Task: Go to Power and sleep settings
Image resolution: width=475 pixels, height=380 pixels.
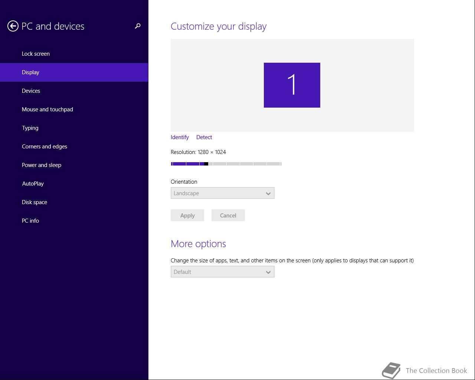Action: [x=74, y=165]
